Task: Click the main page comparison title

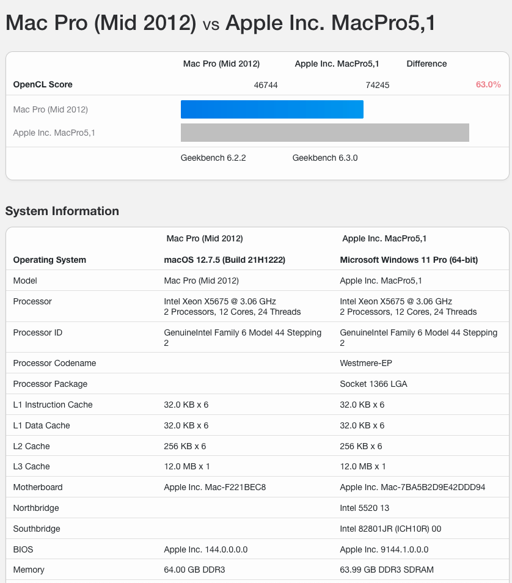Action: tap(221, 23)
